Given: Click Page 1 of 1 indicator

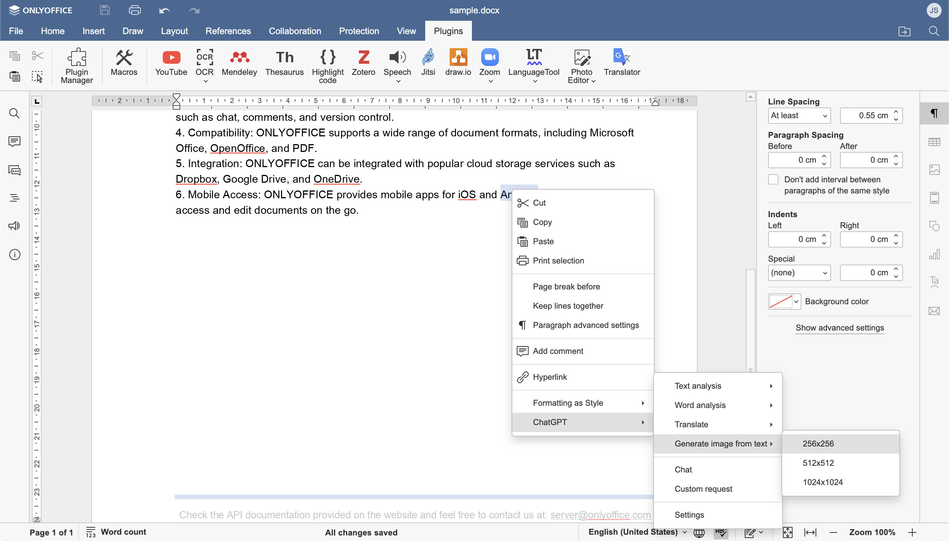Looking at the screenshot, I should (x=51, y=532).
